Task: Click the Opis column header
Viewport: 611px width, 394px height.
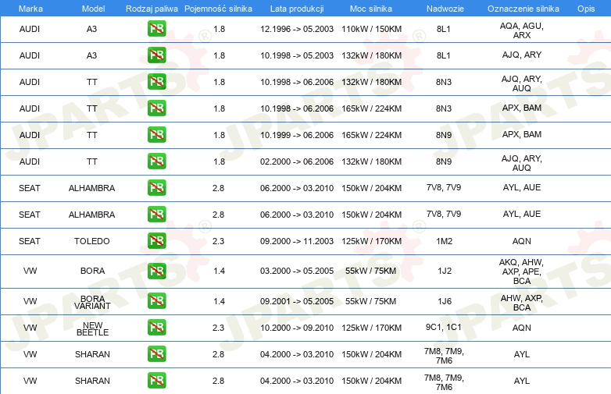Action: (x=586, y=9)
